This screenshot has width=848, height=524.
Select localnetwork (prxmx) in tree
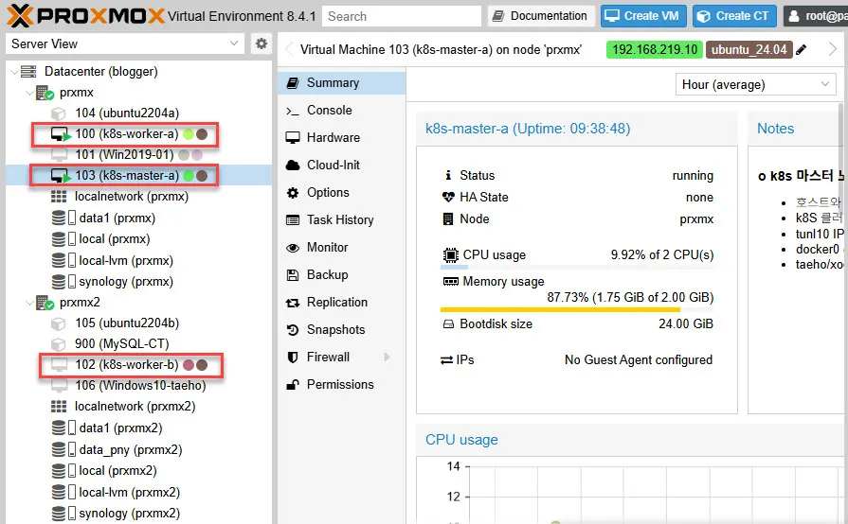(x=131, y=196)
